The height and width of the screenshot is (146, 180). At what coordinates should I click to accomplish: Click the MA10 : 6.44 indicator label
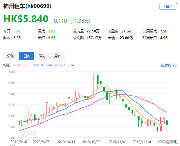pyautogui.click(x=43, y=65)
